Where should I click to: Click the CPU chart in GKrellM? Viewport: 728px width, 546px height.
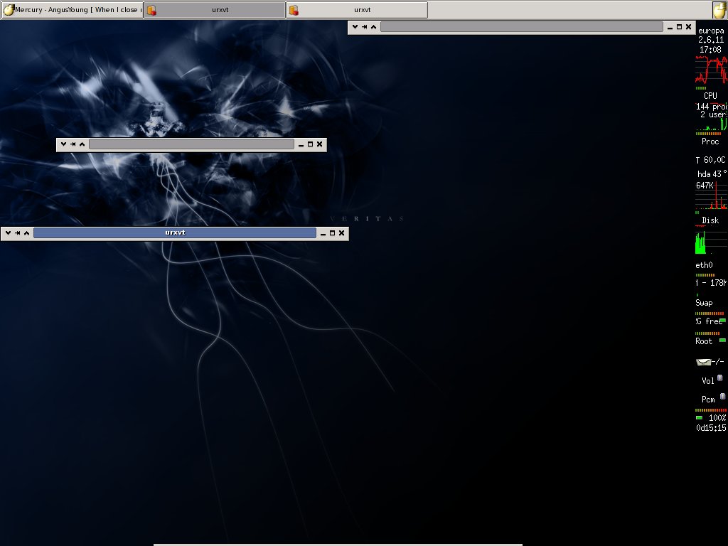[711, 71]
